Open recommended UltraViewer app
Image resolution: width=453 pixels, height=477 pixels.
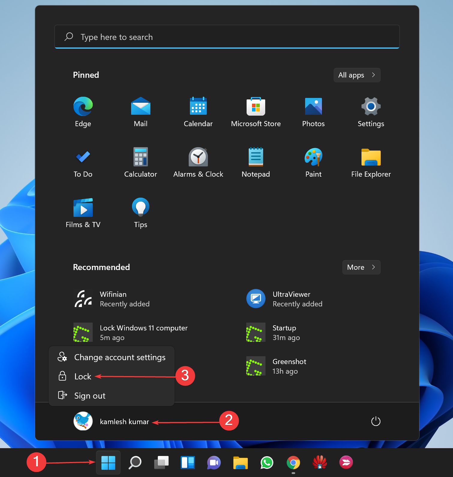coord(284,299)
